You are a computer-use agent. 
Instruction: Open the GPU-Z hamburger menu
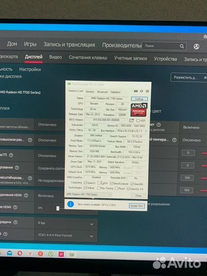coord(147,91)
